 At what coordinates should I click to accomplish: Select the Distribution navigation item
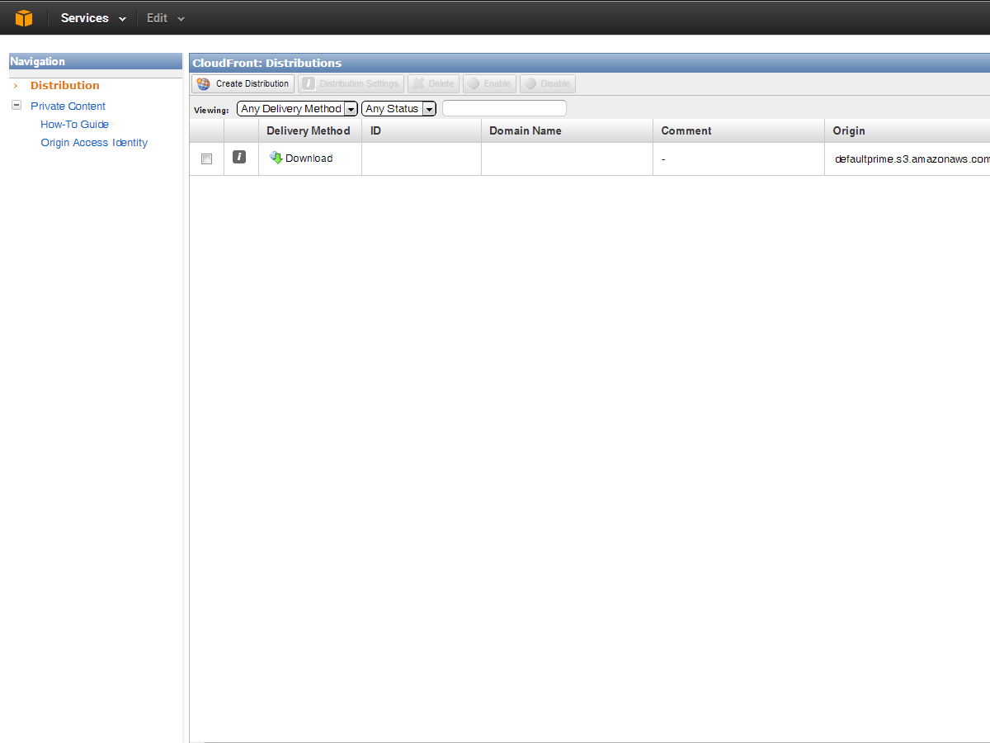tap(65, 86)
